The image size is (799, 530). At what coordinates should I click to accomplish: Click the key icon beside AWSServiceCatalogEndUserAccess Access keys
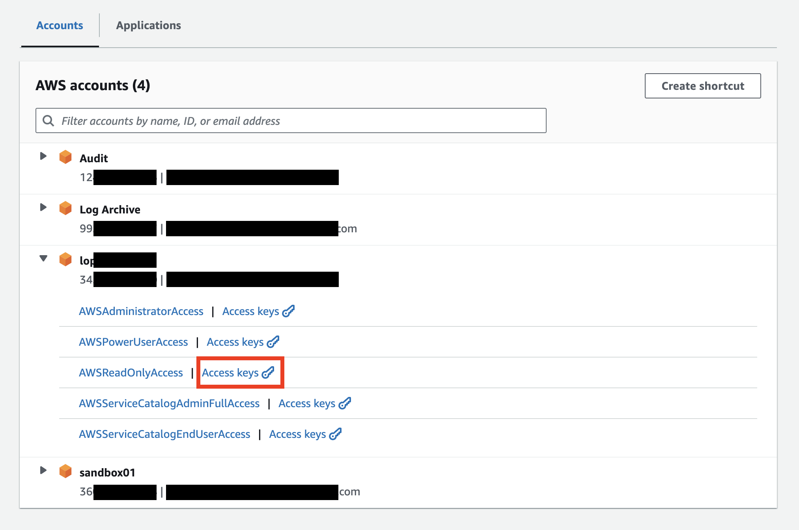335,434
